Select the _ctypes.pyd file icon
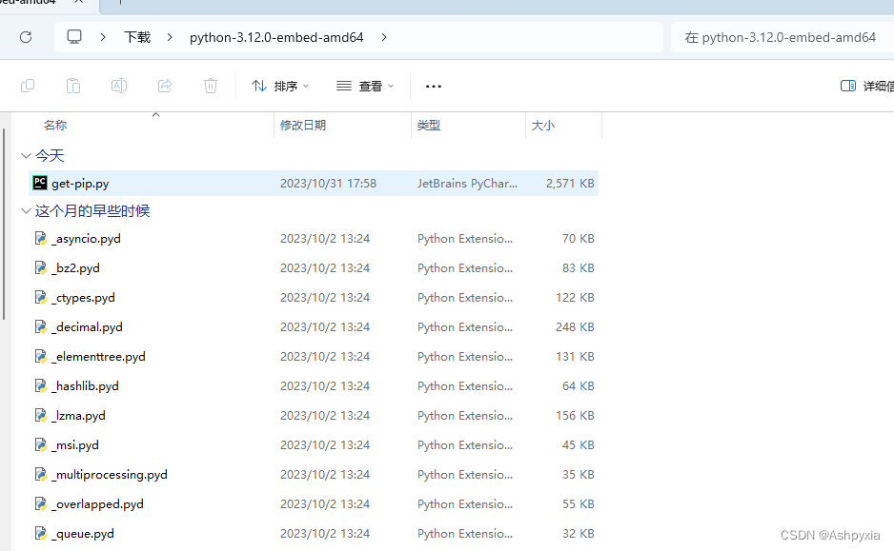The image size is (894, 551). 40,297
